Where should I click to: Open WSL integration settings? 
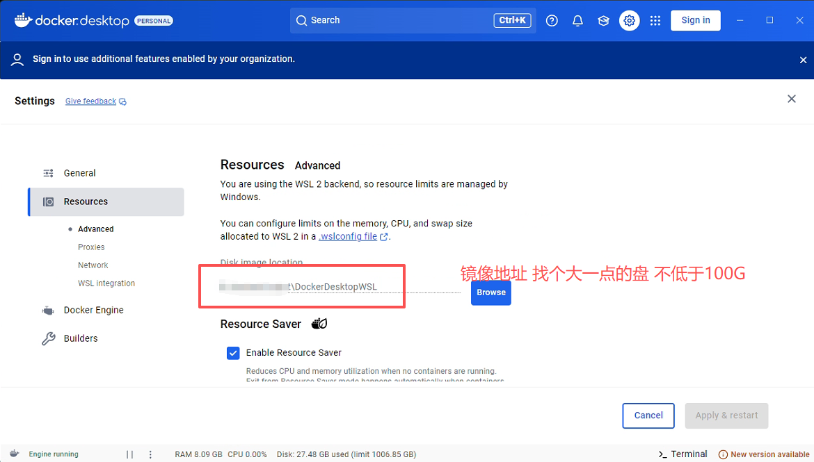106,283
